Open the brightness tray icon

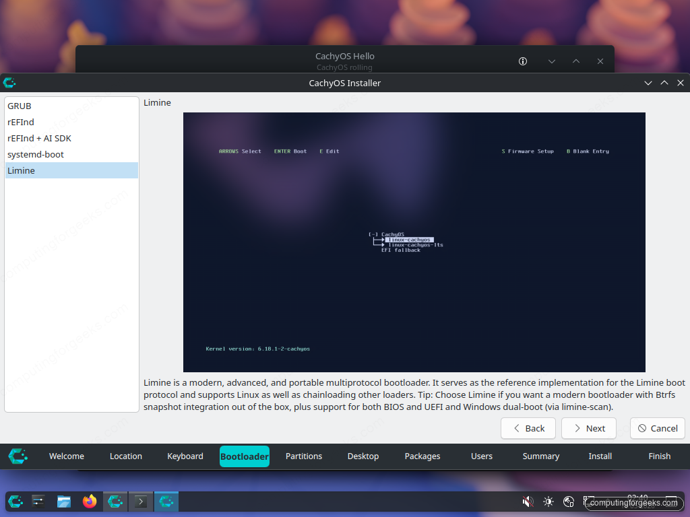548,501
